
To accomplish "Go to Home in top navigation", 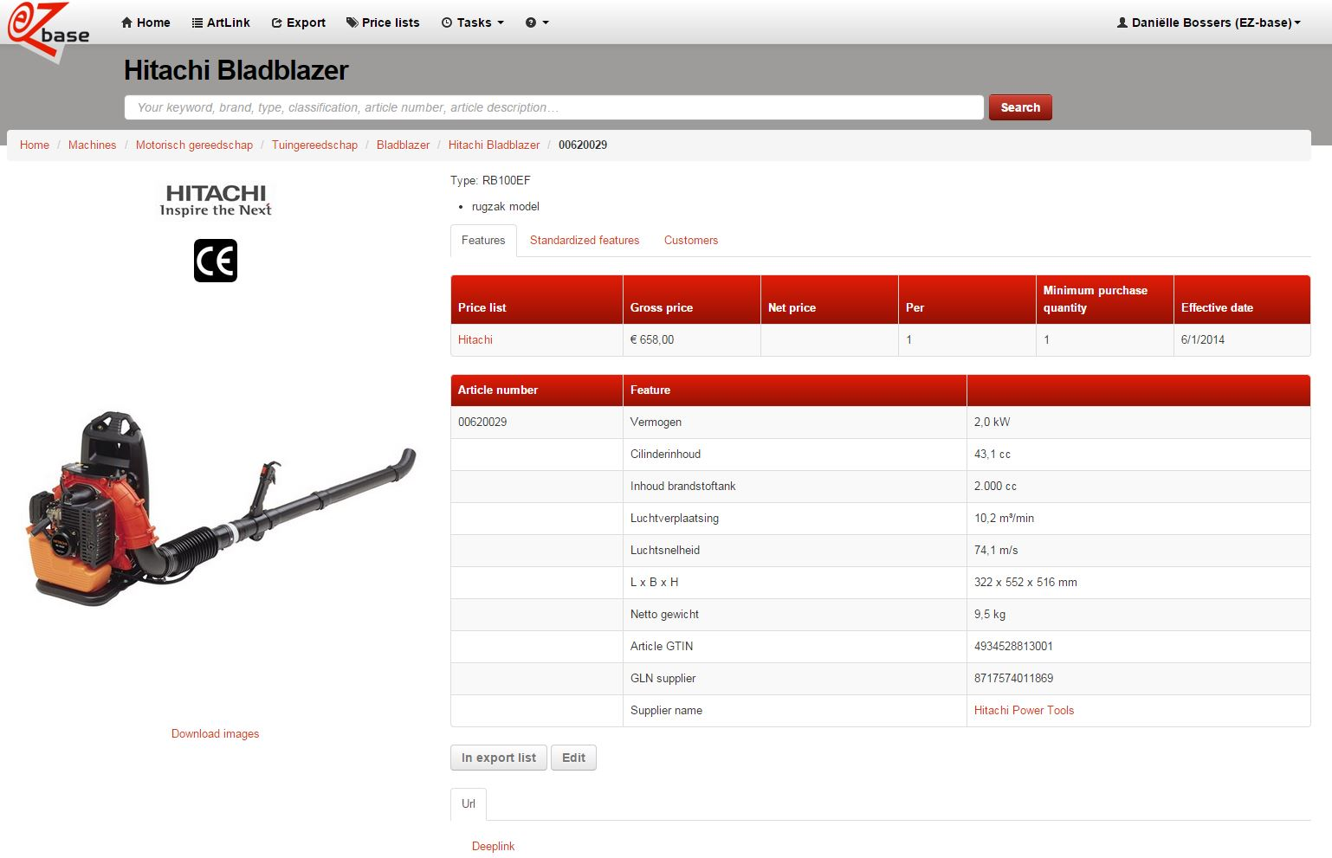I will pos(145,23).
